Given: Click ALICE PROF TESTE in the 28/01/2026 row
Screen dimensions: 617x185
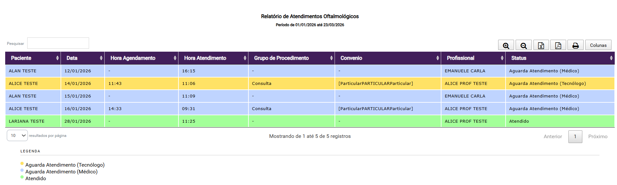Looking at the screenshot, I should 466,121.
